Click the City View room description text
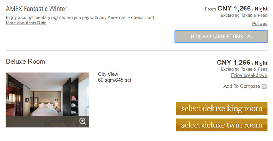Viewport: 273px width, 141px height. [108, 74]
